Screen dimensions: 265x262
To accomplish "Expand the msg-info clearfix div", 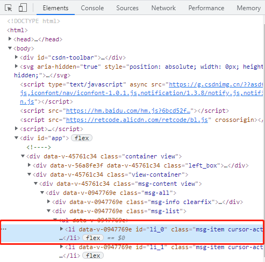I will 48,201.
